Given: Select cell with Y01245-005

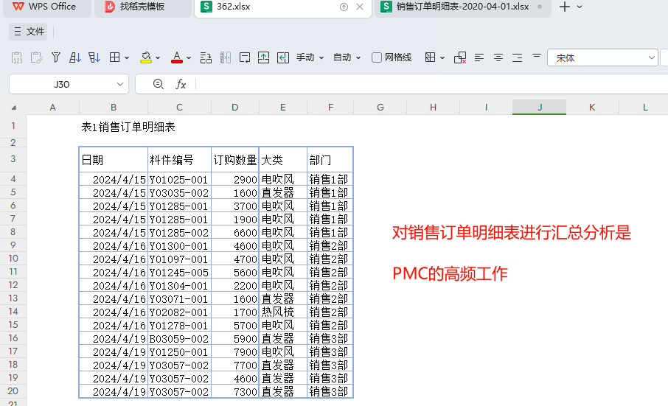Looking at the screenshot, I should 179,272.
